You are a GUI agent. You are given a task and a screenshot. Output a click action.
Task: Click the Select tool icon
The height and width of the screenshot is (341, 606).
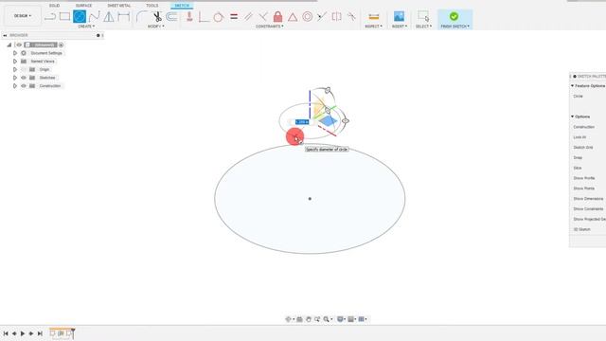(423, 16)
